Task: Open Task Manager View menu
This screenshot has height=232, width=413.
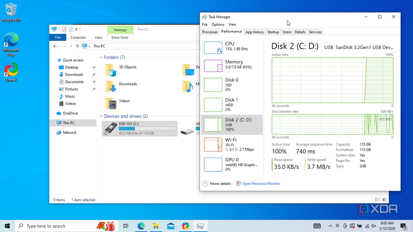Action: tap(232, 24)
